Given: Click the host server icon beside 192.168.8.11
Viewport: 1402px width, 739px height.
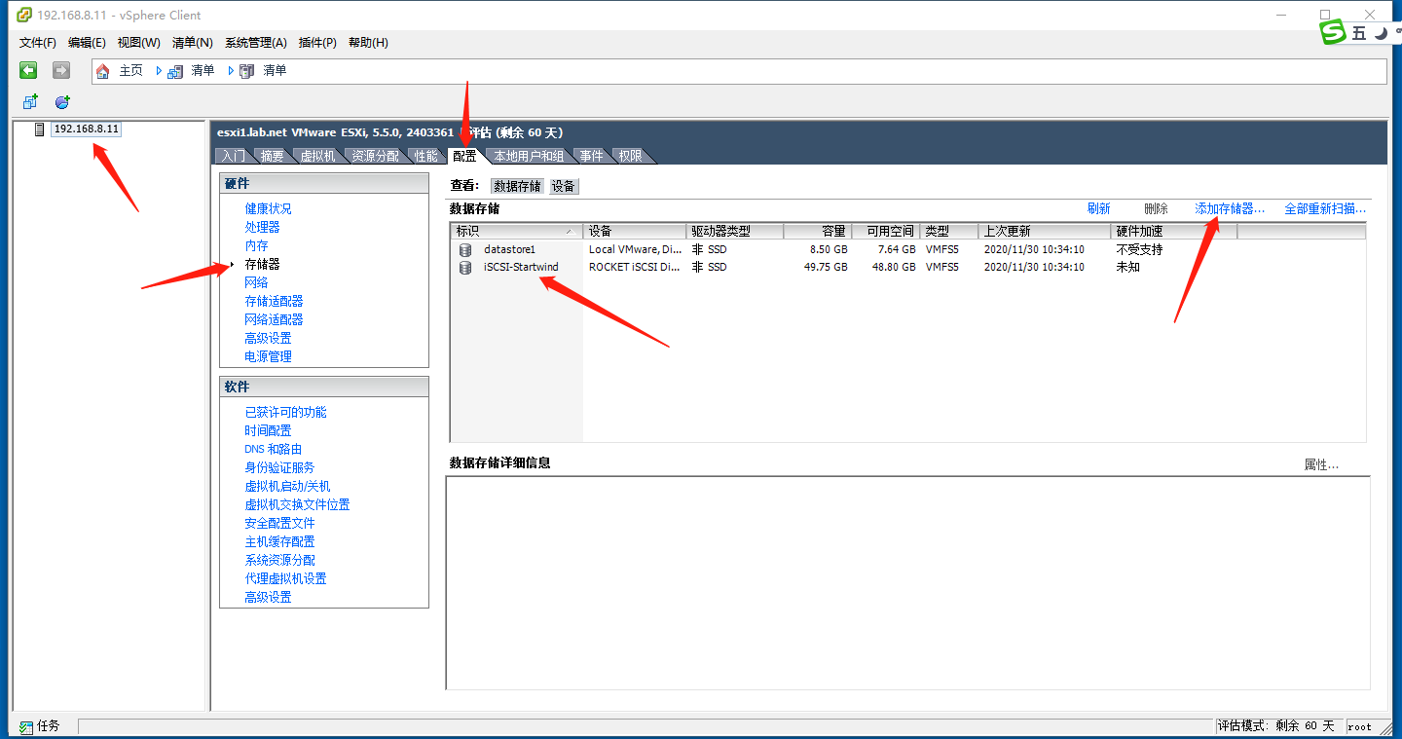Looking at the screenshot, I should (39, 129).
